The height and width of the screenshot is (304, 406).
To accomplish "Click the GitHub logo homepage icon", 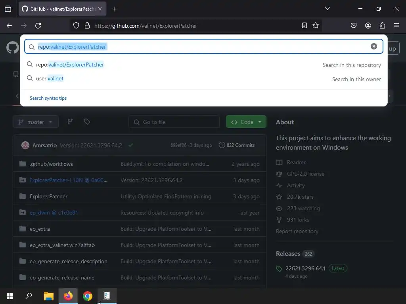I will tap(12, 48).
